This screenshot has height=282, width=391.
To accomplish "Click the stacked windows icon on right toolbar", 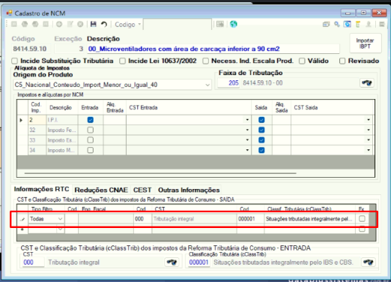I will tap(326, 24).
